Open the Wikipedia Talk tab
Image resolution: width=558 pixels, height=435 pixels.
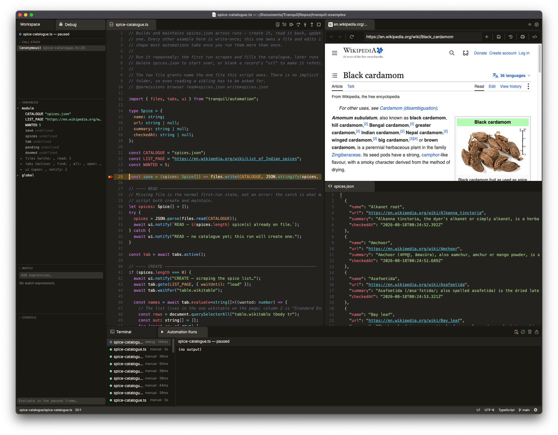(351, 86)
